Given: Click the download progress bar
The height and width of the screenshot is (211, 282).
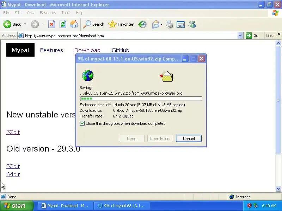Looking at the screenshot, I should (141, 98).
